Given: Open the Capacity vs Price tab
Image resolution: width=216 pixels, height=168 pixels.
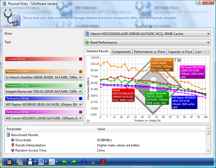Looking at the screenshot, I should coord(180,52).
